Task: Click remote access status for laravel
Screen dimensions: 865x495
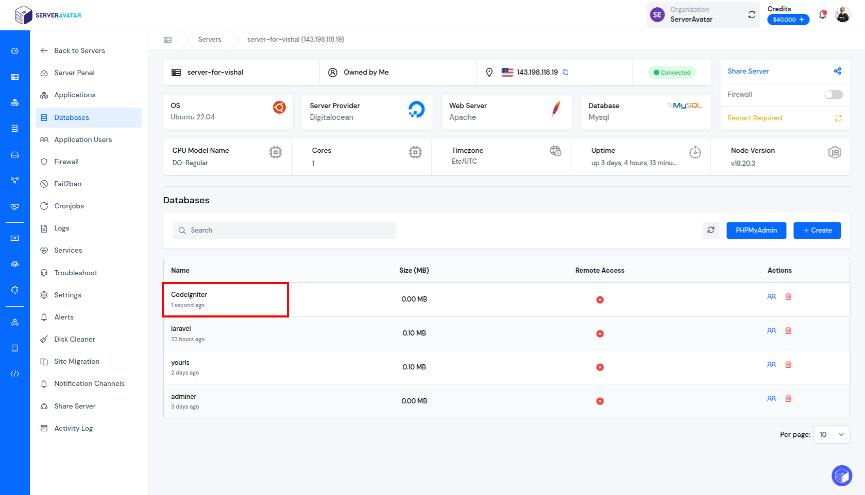Action: point(600,334)
